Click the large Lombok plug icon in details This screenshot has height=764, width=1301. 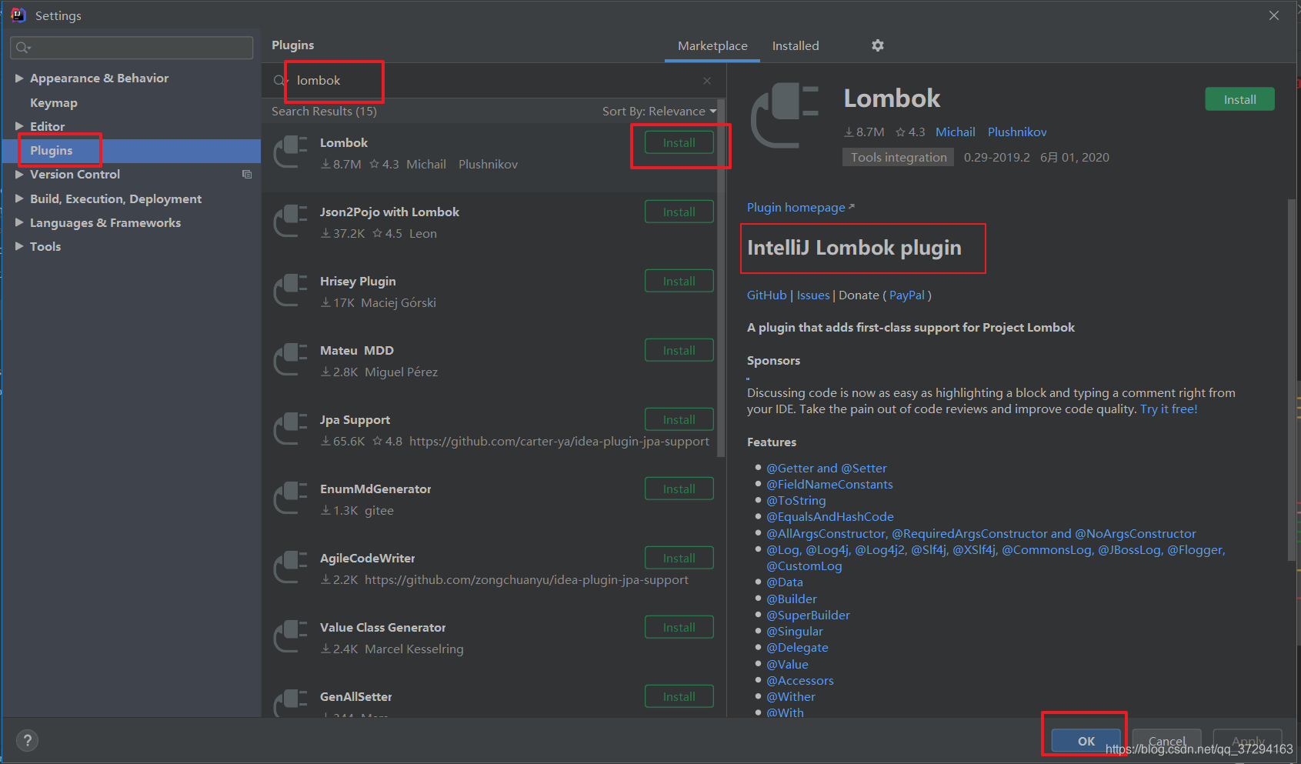tap(785, 115)
